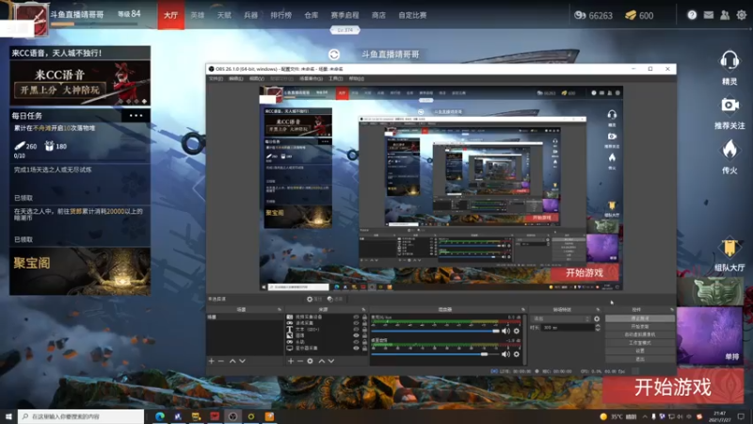Switch to the 排行榜 tab

pos(280,15)
